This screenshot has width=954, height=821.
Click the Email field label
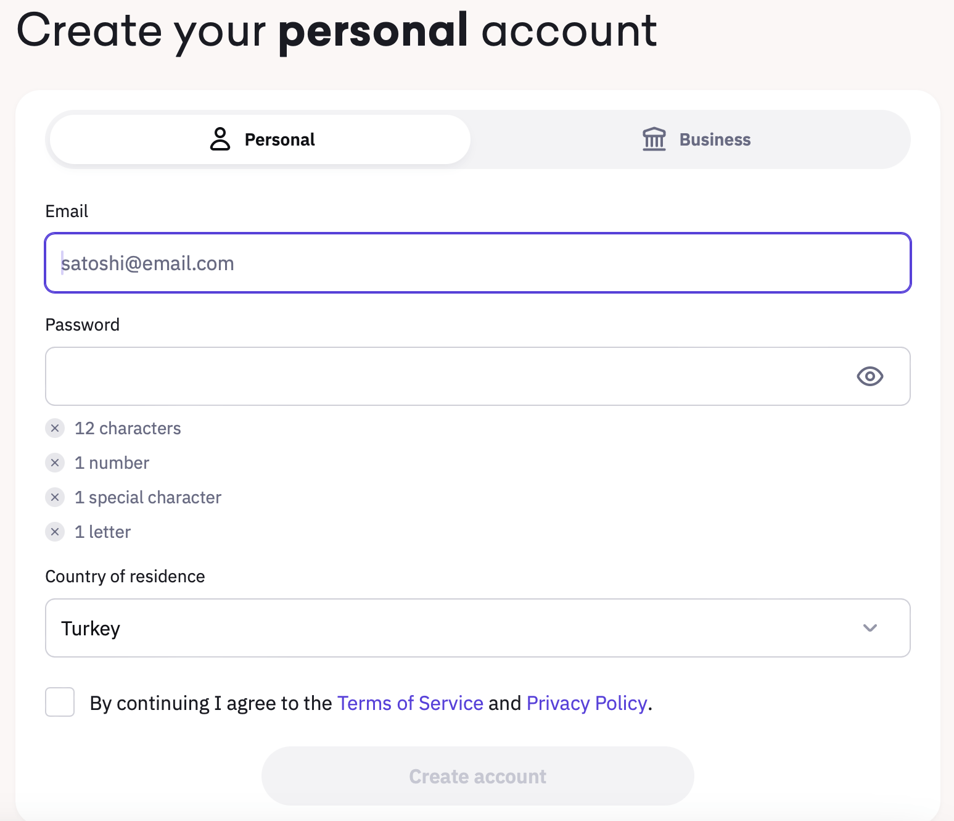(67, 212)
